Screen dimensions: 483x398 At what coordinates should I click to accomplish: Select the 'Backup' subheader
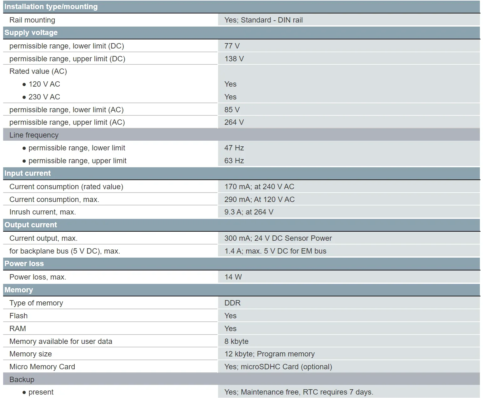pos(241,380)
